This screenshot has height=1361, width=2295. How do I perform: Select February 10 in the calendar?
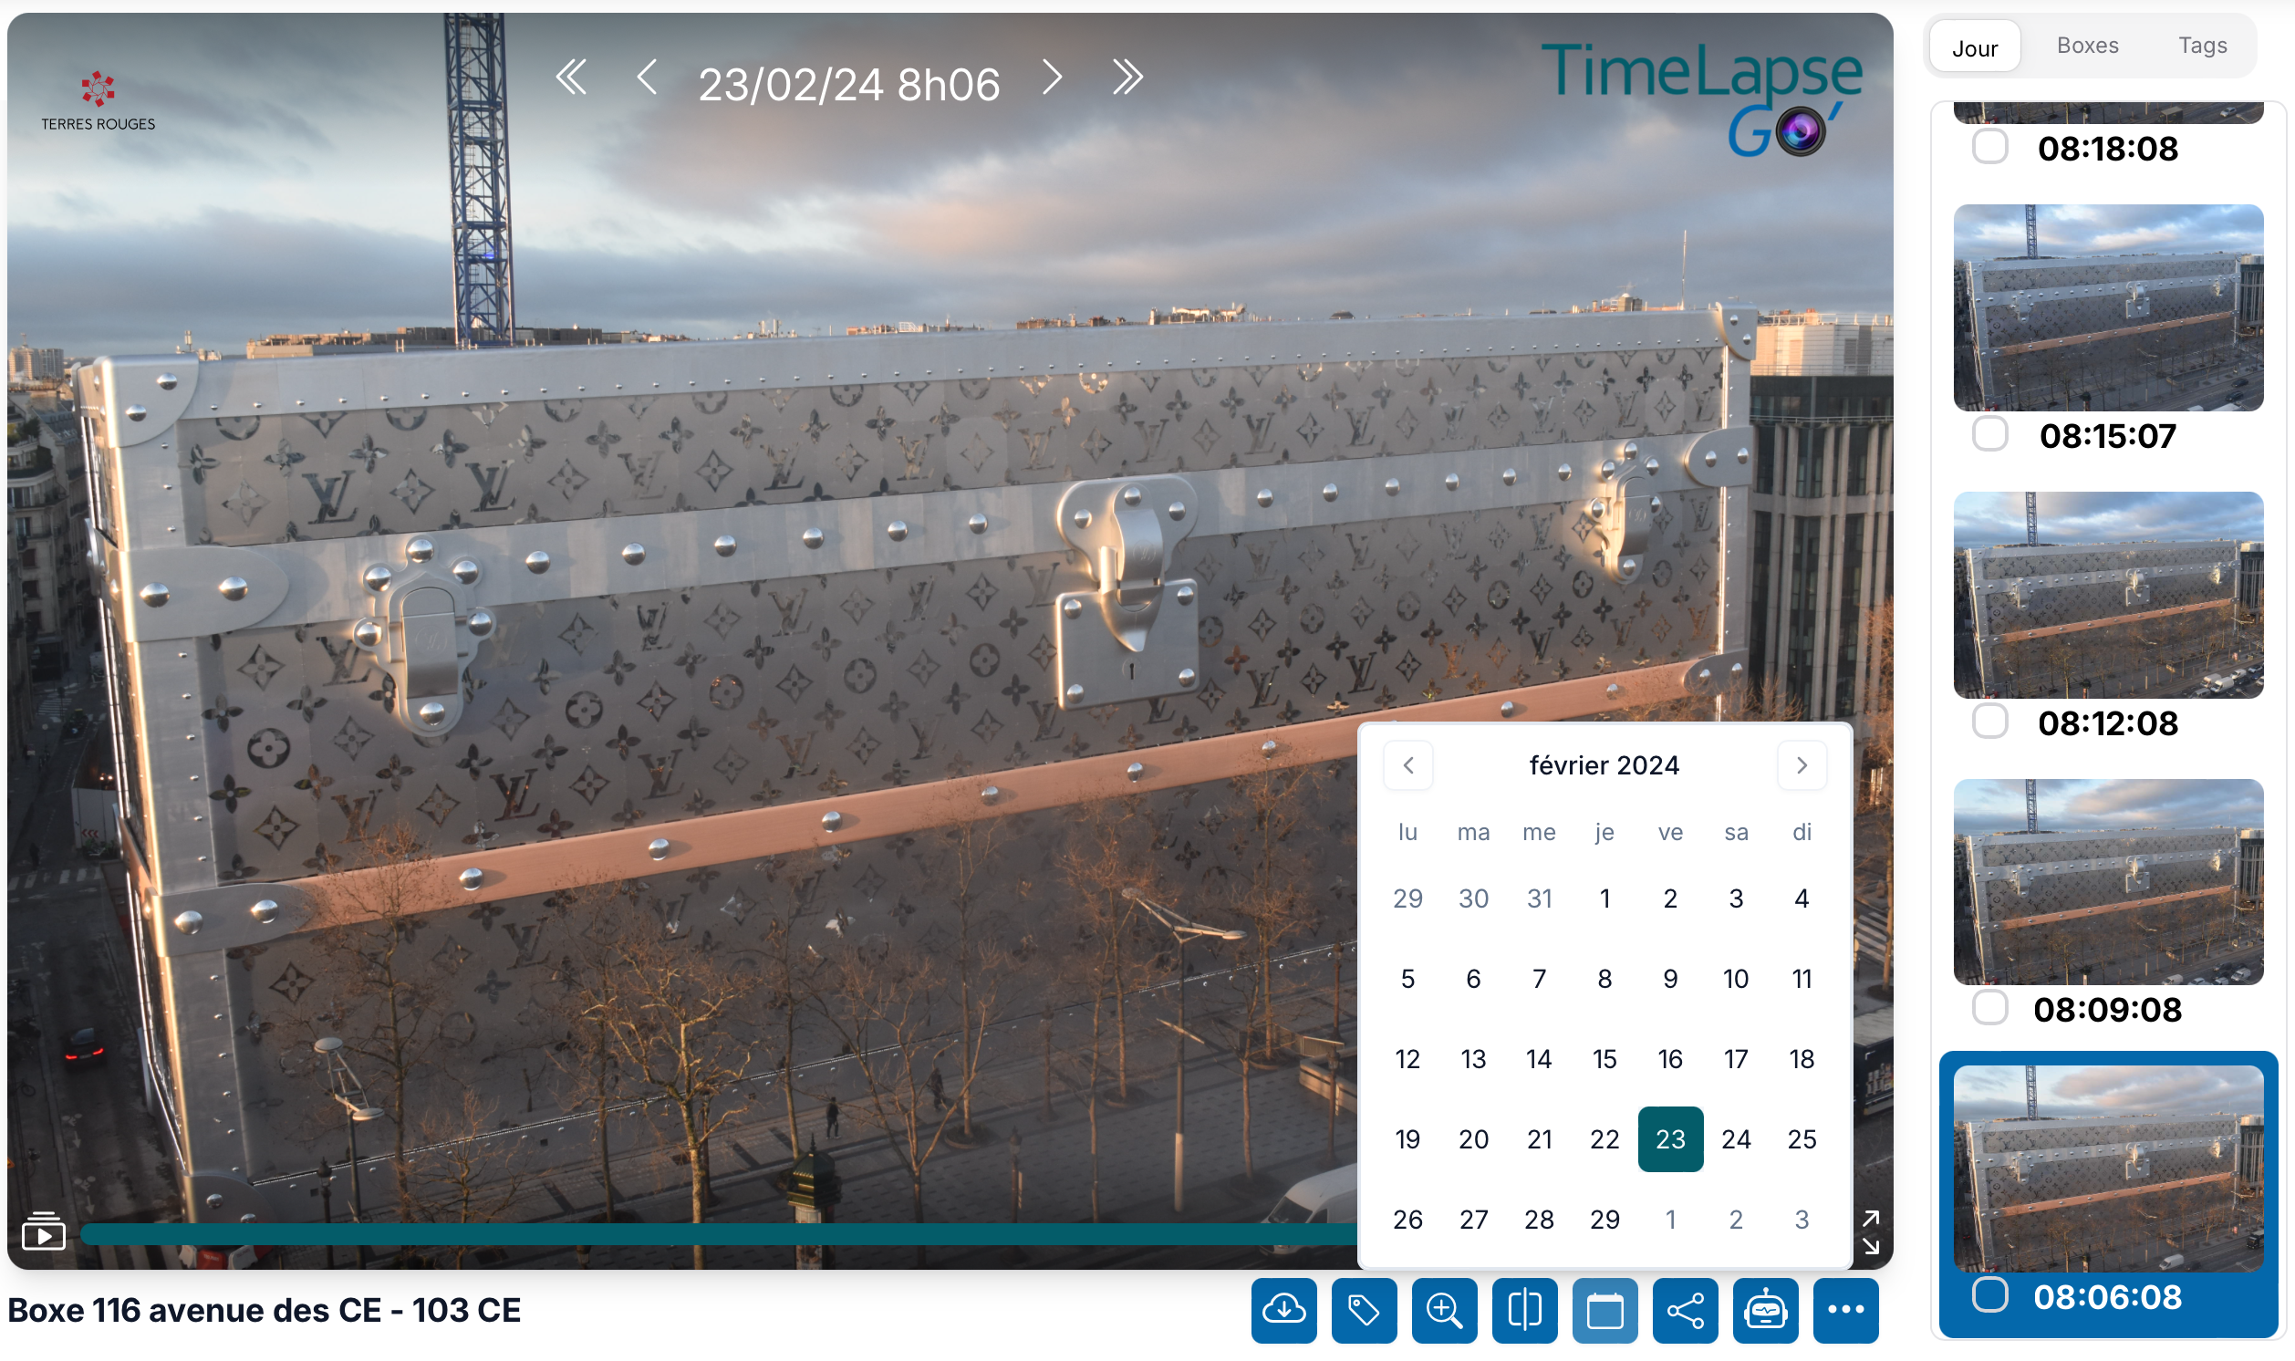pos(1736,979)
